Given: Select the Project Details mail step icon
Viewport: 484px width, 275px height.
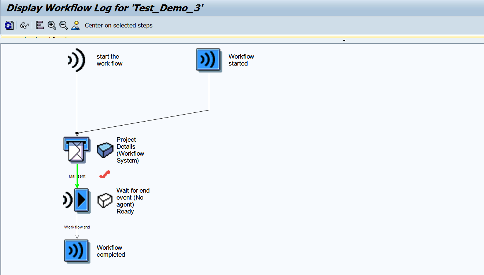Looking at the screenshot, I should pos(77,149).
